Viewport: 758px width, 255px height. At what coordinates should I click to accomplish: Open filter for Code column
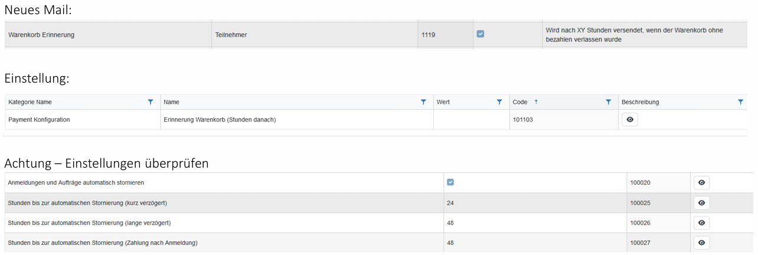coord(608,102)
